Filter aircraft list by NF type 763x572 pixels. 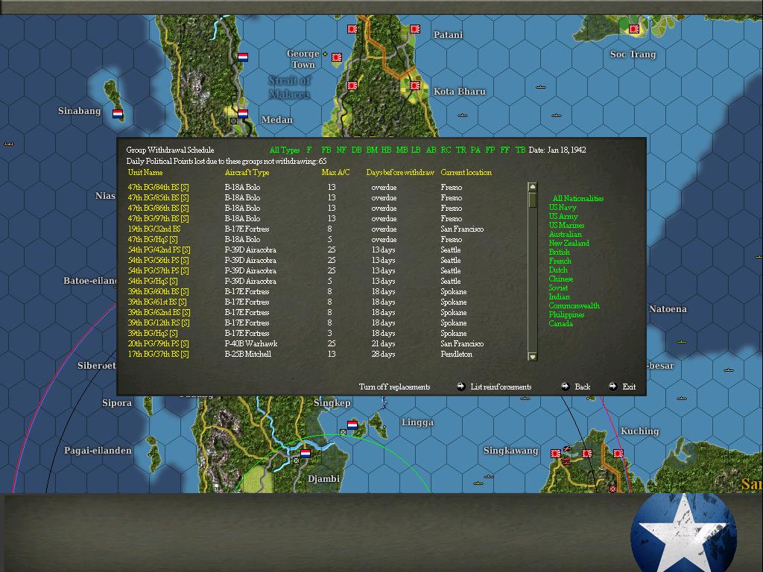click(341, 150)
